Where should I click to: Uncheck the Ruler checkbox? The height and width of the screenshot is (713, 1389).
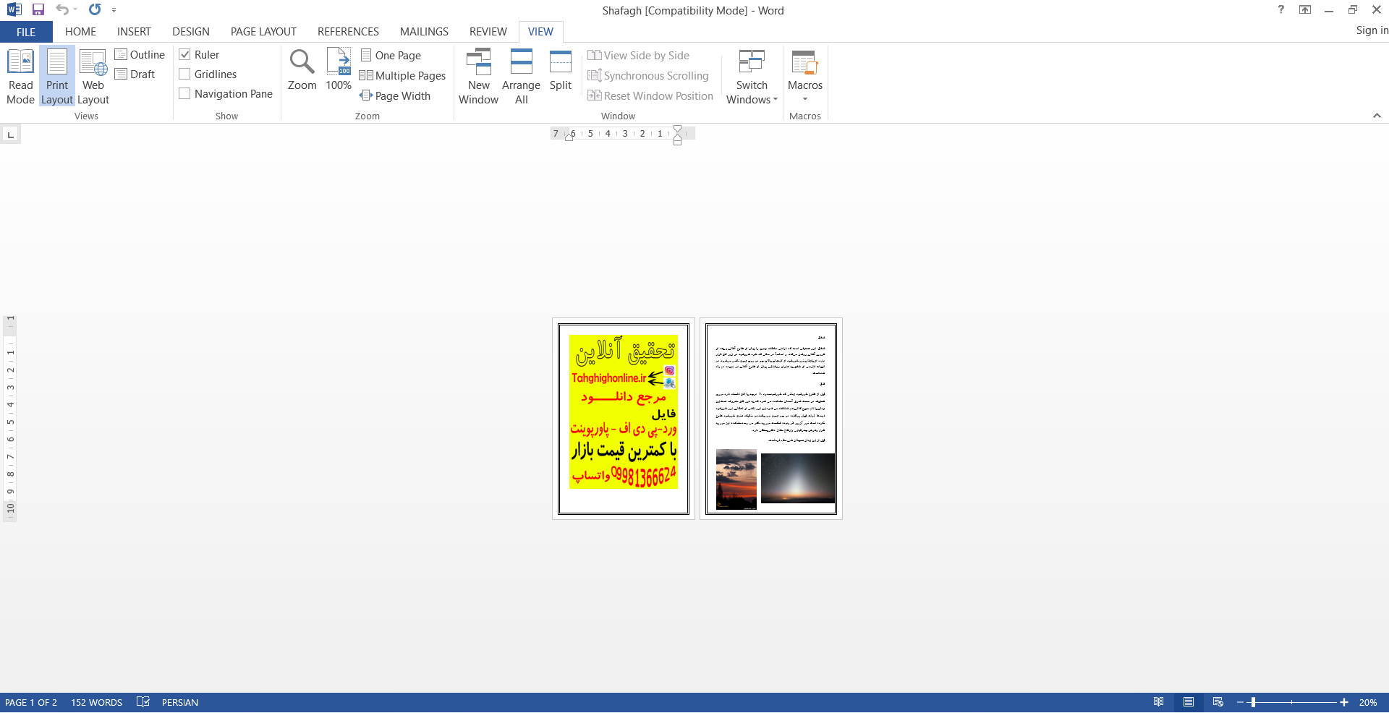[x=184, y=55]
